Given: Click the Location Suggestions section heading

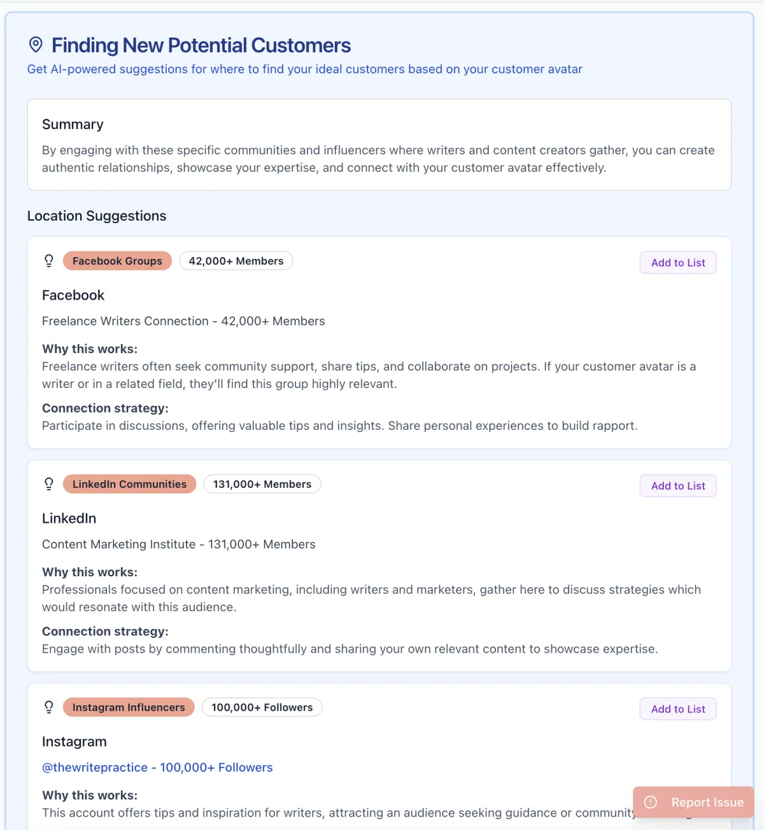Looking at the screenshot, I should pos(97,216).
